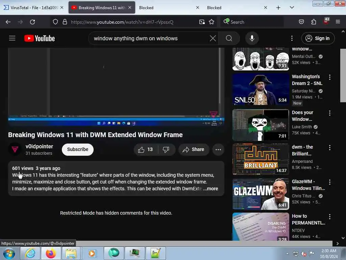Open the Luke Smith 7:01 thumbnail
This screenshot has width=346, height=260.
[x=261, y=125]
